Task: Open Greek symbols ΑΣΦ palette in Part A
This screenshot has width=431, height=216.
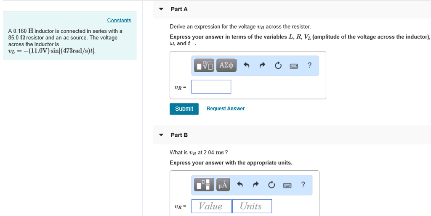Action: [226, 65]
